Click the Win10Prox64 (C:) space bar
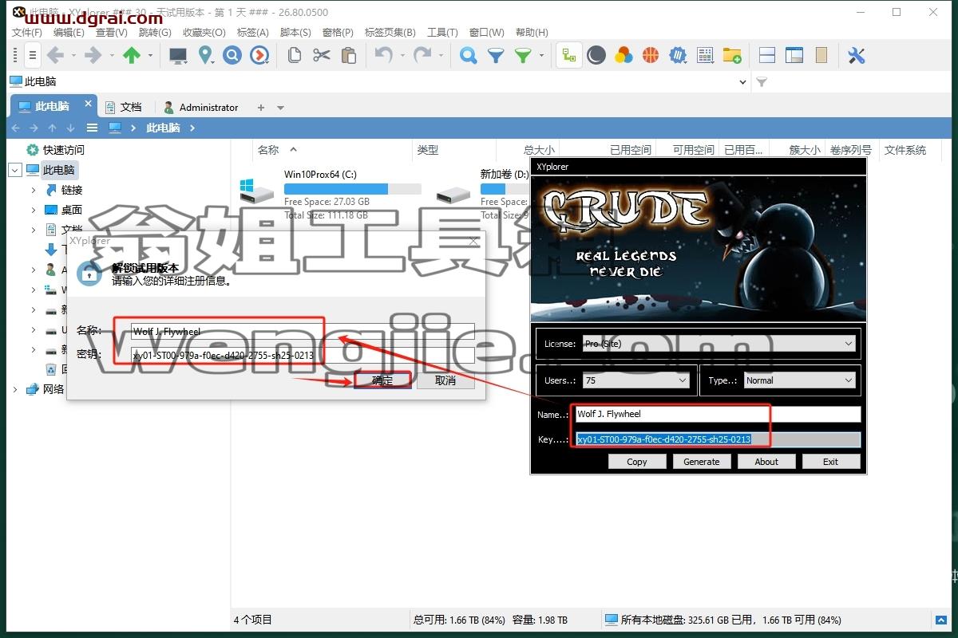Image resolution: width=958 pixels, height=638 pixels. 352,189
